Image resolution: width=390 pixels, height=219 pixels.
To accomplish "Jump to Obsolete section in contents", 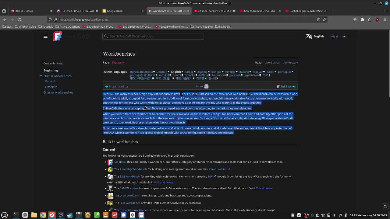I will tap(51, 87).
